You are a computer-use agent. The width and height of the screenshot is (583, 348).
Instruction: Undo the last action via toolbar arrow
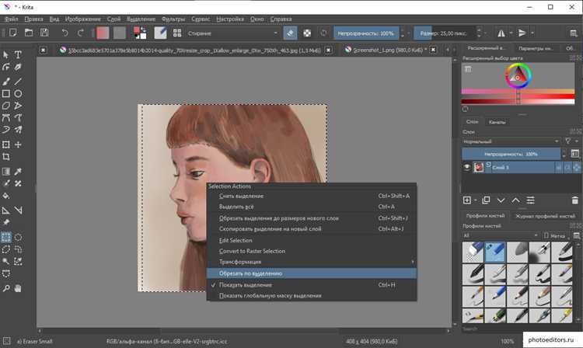[65, 33]
